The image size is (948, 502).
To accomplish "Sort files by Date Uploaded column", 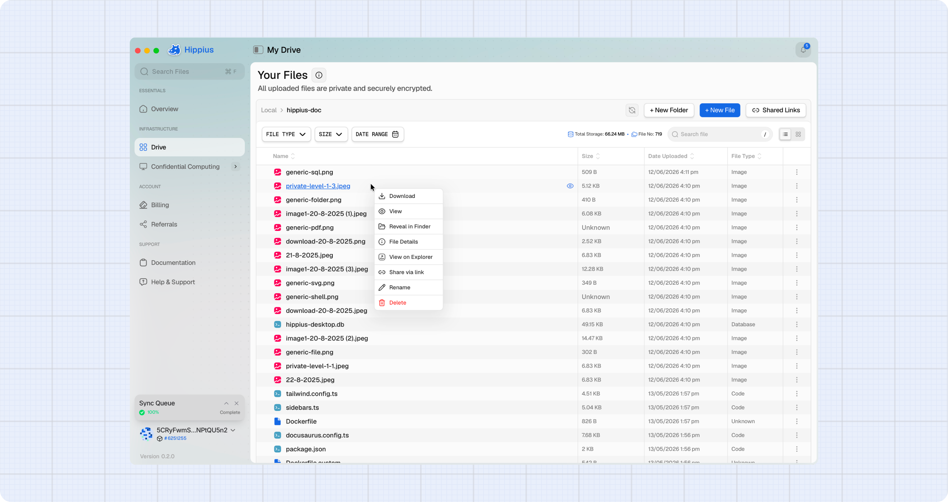I will [671, 156].
